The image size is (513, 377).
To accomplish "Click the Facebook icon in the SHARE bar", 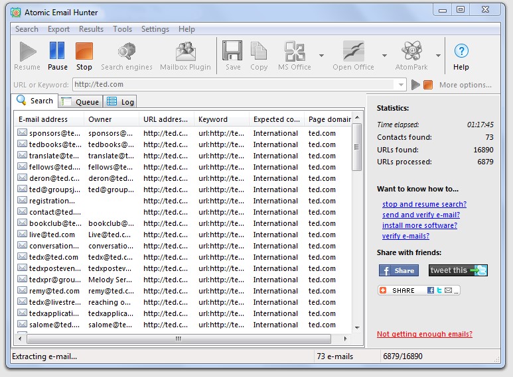I will click(x=431, y=290).
